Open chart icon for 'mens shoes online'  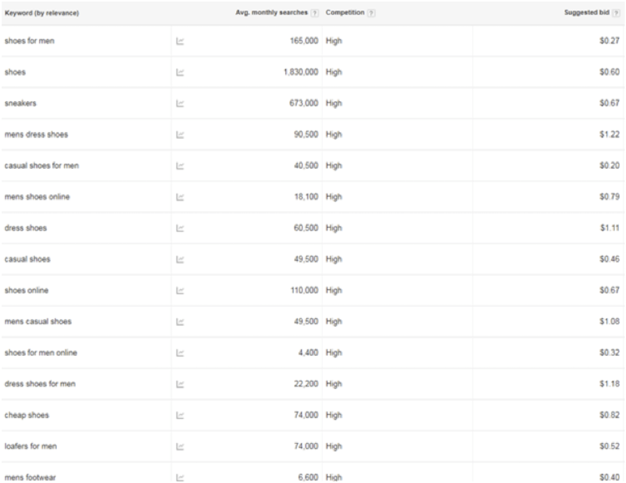click(180, 197)
